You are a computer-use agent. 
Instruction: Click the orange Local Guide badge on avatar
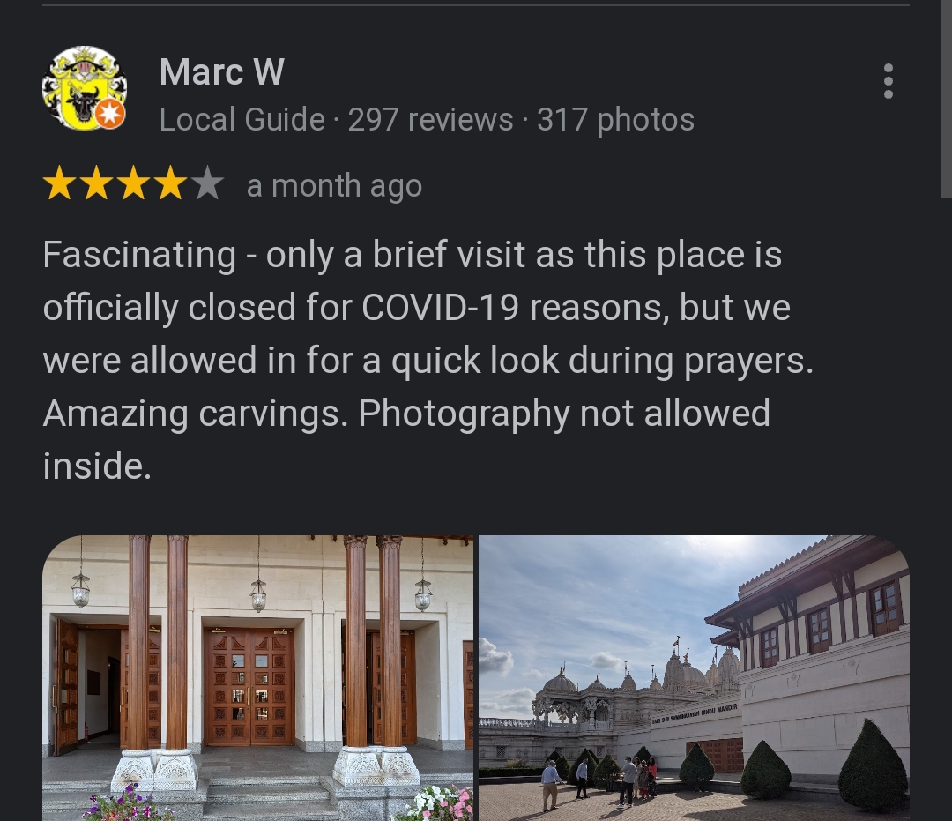110,114
